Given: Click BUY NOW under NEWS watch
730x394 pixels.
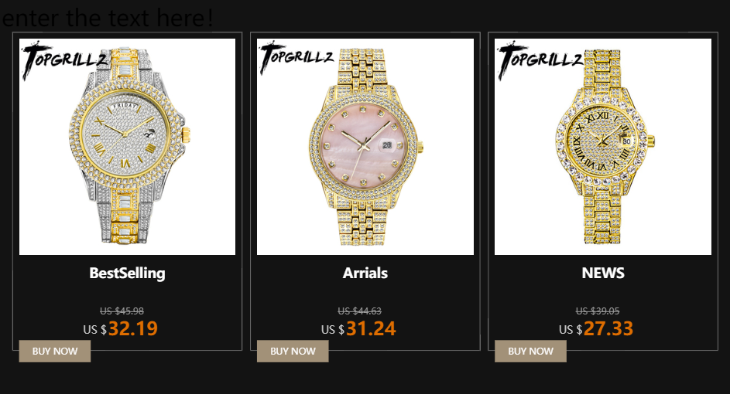Looking at the screenshot, I should [531, 352].
